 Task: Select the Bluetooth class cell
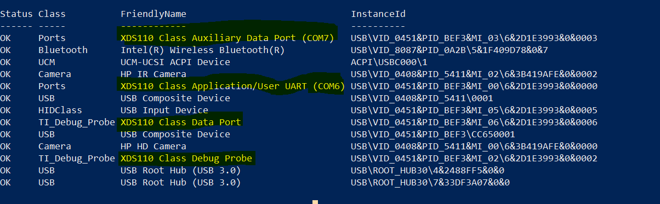coord(63,50)
